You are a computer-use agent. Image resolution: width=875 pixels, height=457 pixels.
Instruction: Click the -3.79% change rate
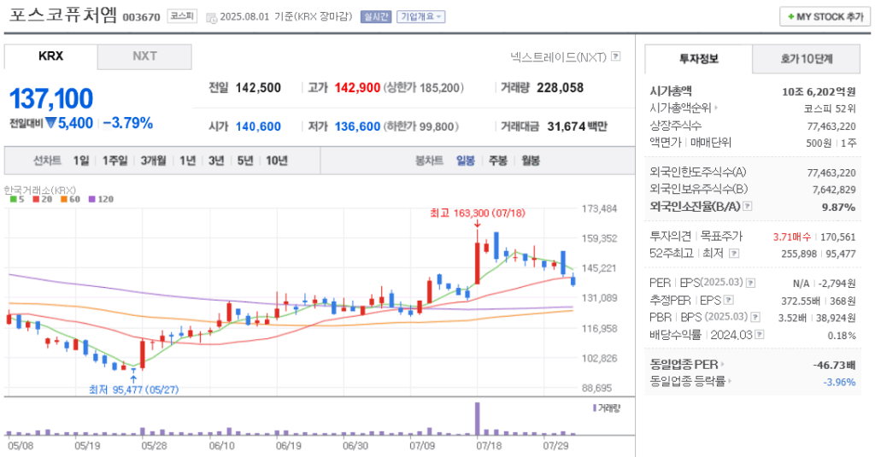[x=128, y=123]
